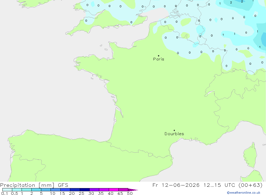Select the 10–15 mm legend color swatch
266x195 pixels.
pyautogui.click(x=56, y=190)
